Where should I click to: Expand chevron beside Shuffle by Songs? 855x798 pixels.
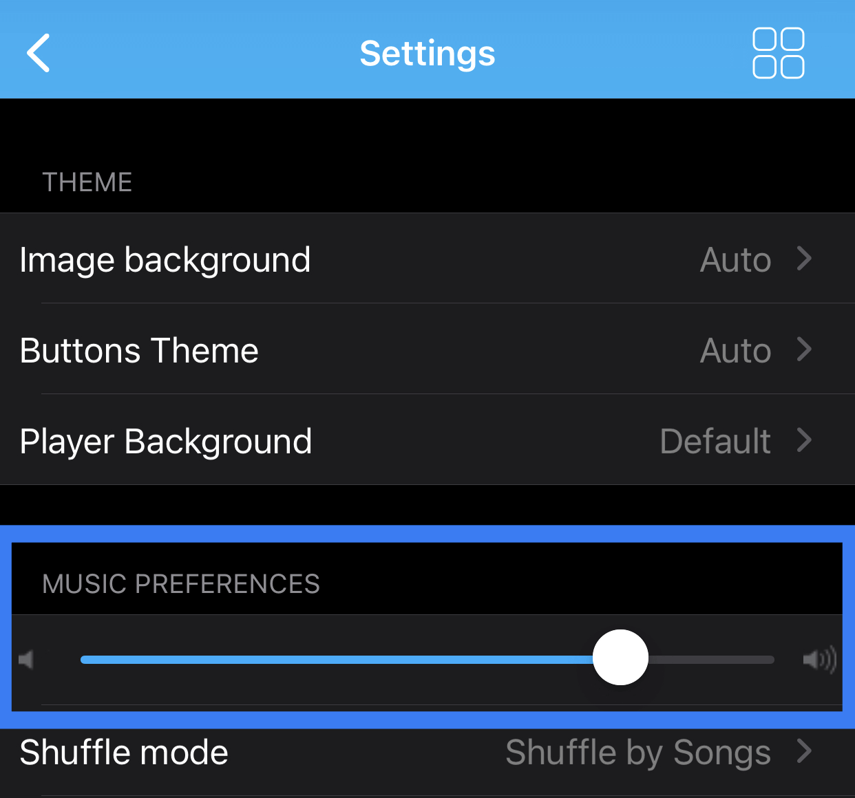[804, 751]
